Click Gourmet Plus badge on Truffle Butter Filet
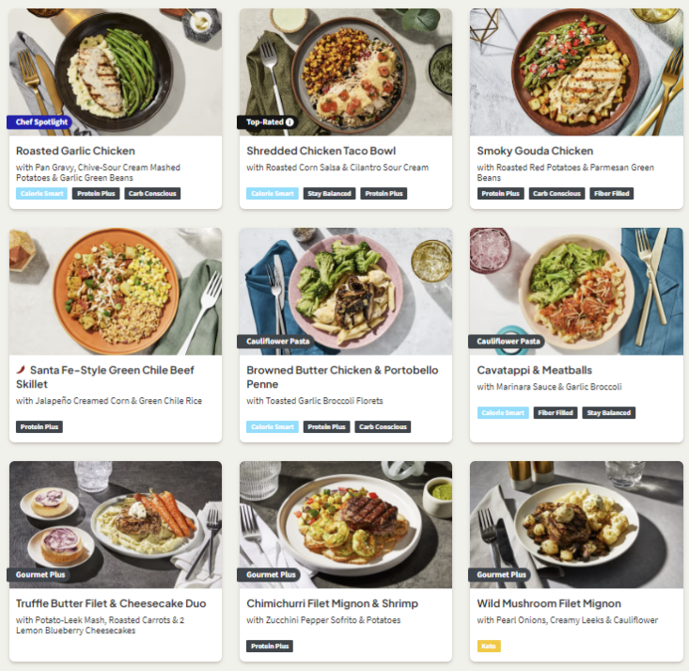The height and width of the screenshot is (671, 689). pyautogui.click(x=39, y=575)
